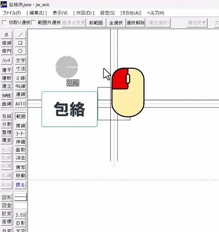Open the ファイル(F) menu
219x232 pixels.
click(12, 13)
